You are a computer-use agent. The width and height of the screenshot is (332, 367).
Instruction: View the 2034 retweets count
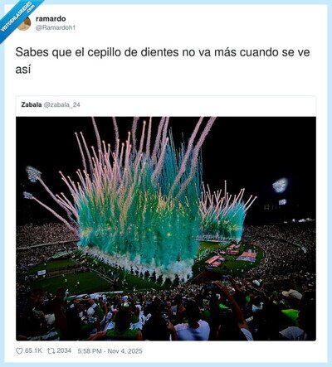pyautogui.click(x=64, y=350)
